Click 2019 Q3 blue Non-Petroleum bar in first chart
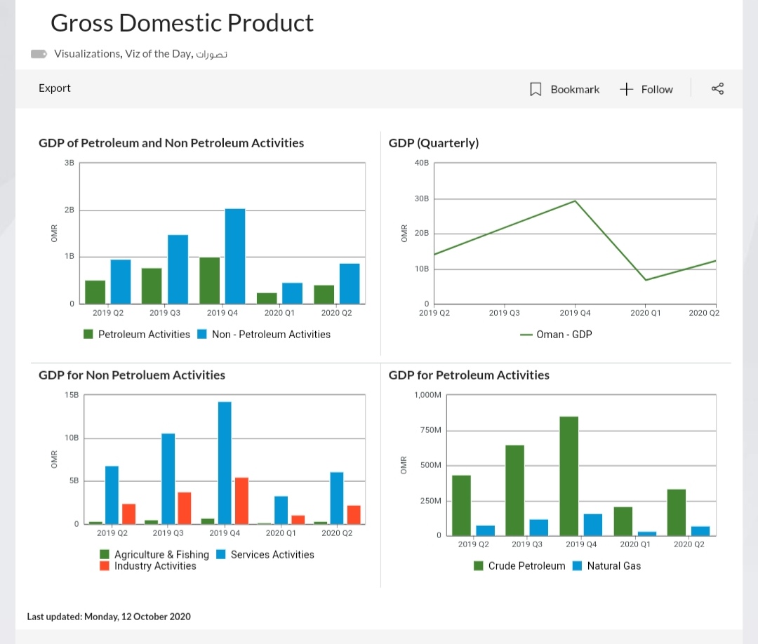 178,269
